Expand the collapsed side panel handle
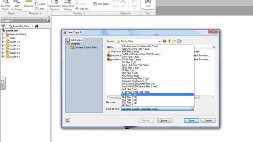This screenshot has height=142, width=253. coord(3,83)
